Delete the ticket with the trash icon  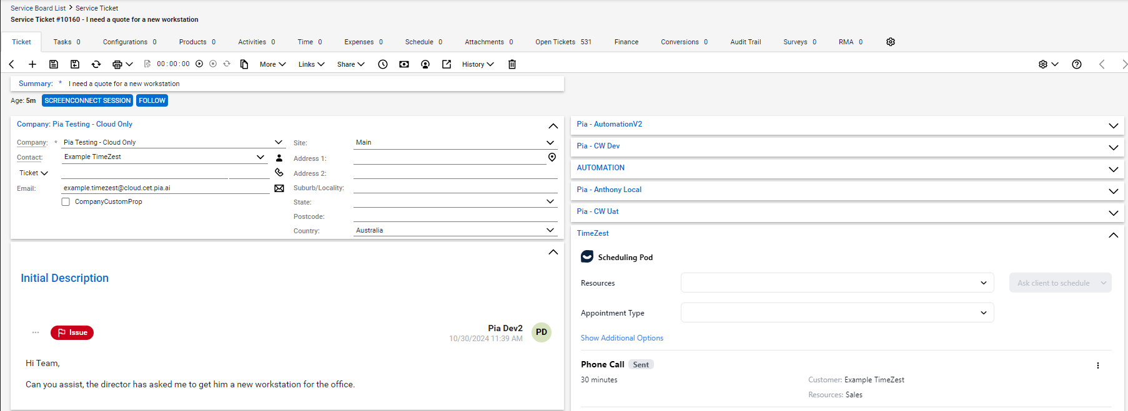click(x=512, y=64)
